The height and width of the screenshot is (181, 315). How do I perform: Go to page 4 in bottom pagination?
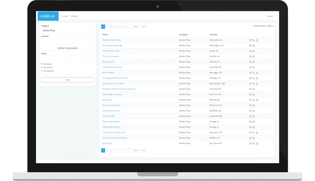(115, 150)
